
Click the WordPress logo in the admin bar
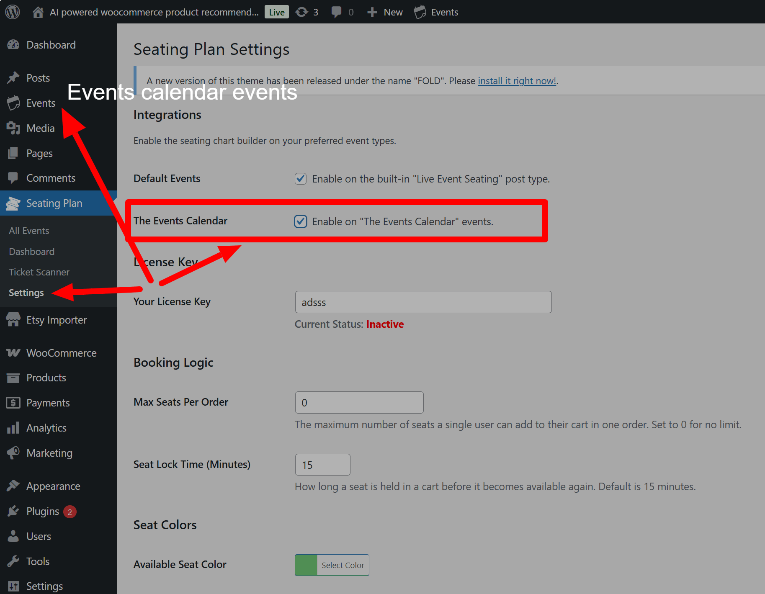point(12,12)
